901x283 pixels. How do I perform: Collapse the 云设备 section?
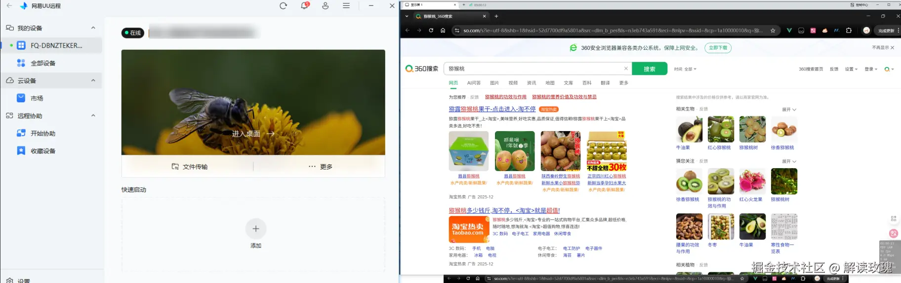coord(93,80)
